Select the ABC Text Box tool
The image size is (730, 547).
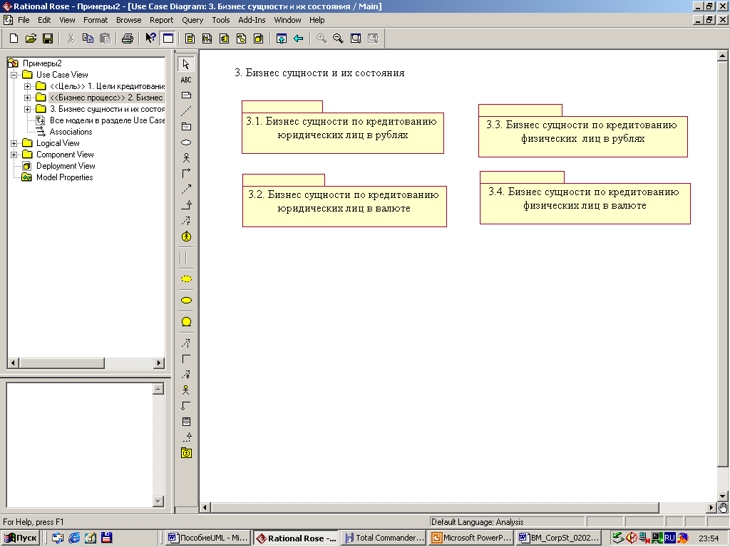(x=186, y=80)
